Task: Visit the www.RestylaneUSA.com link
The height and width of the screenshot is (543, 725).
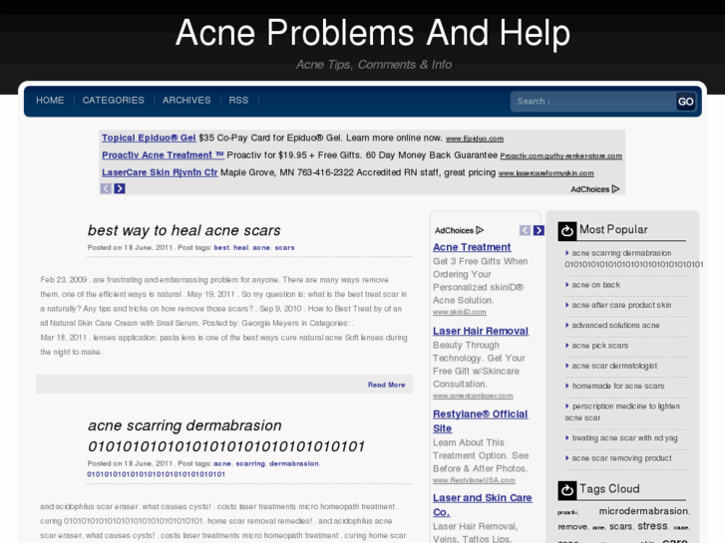Action: pos(474,480)
